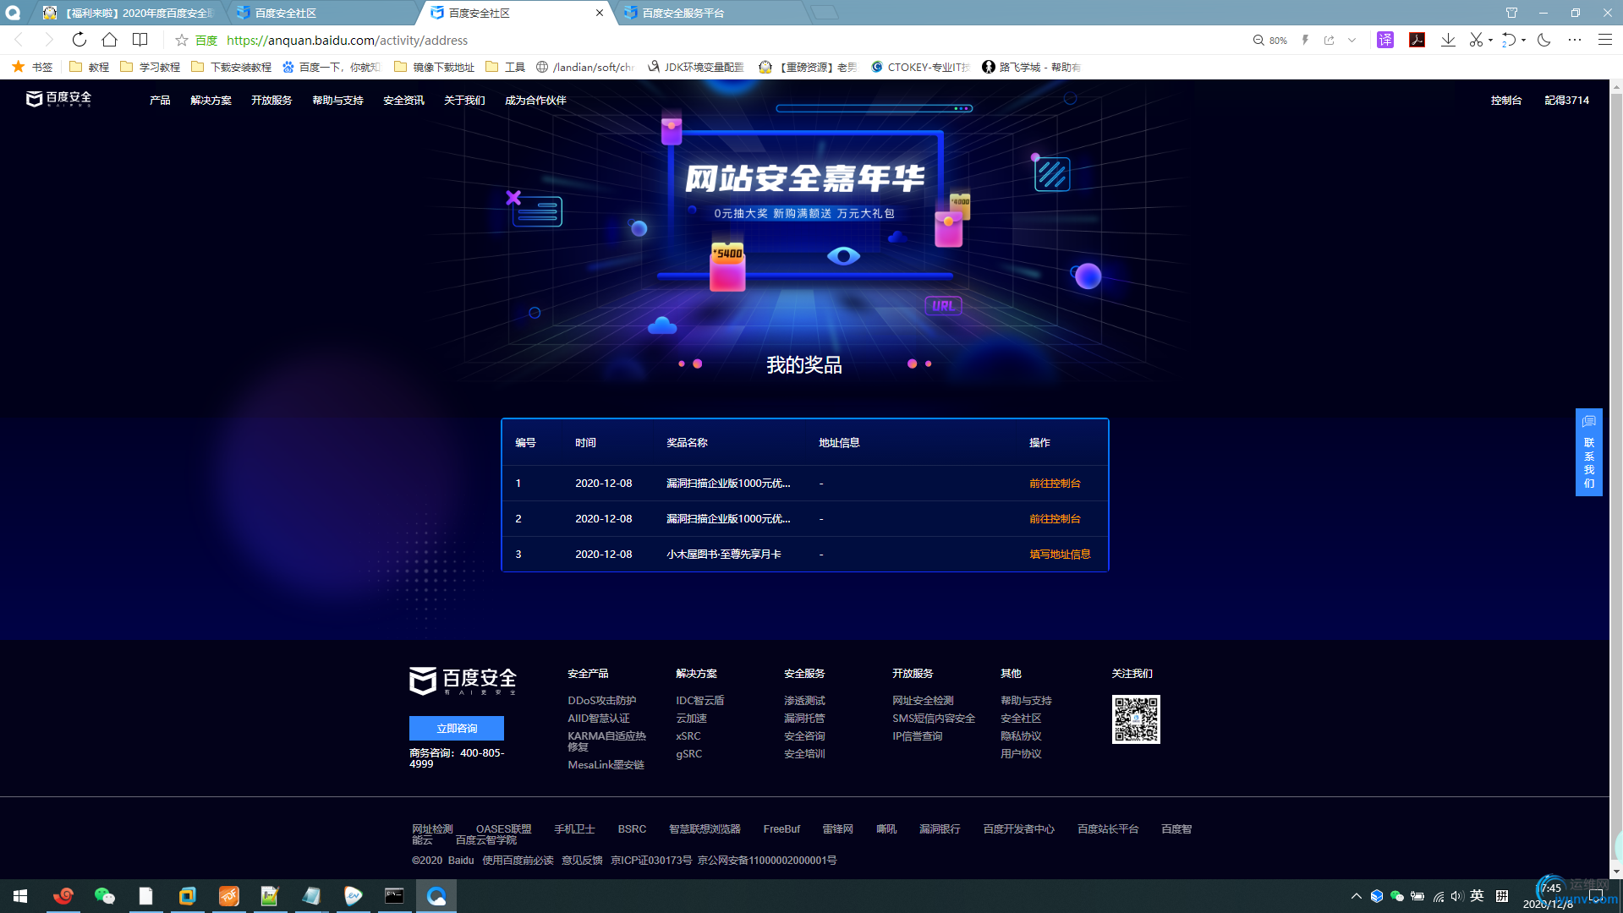This screenshot has height=913, width=1623.
Task: Click the 80% zoom magnifier icon
Action: (1258, 40)
